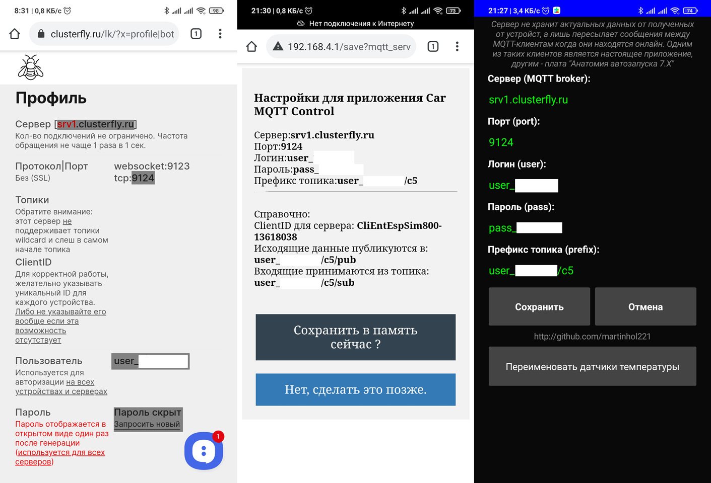Click 'Нет, сделать это позже.' button
The width and height of the screenshot is (711, 483).
pos(356,389)
